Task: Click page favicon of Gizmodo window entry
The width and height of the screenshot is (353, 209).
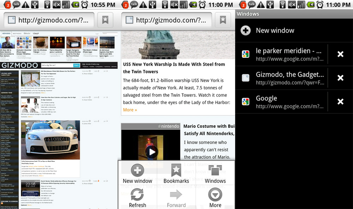Action: coord(245,78)
